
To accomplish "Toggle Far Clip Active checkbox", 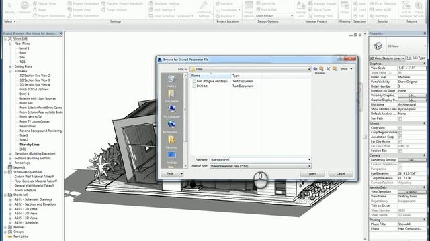I will (x=400, y=141).
